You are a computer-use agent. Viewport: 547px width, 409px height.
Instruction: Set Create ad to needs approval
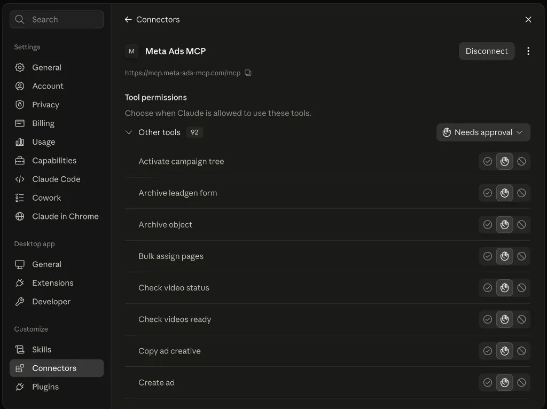[504, 382]
